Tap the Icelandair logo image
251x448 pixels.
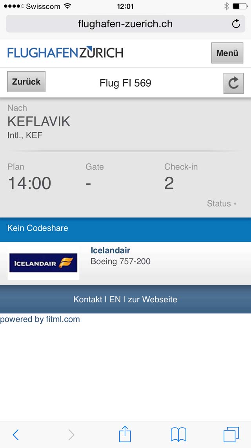(43, 263)
